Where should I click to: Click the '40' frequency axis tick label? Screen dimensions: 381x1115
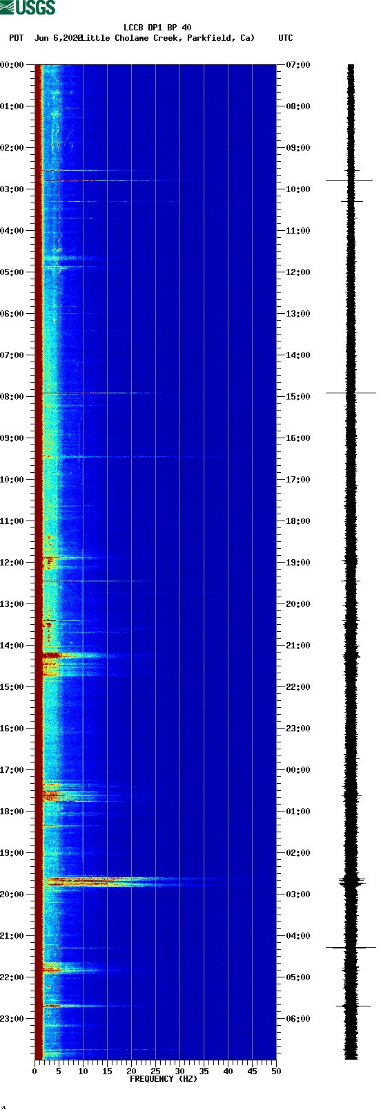(x=228, y=1071)
